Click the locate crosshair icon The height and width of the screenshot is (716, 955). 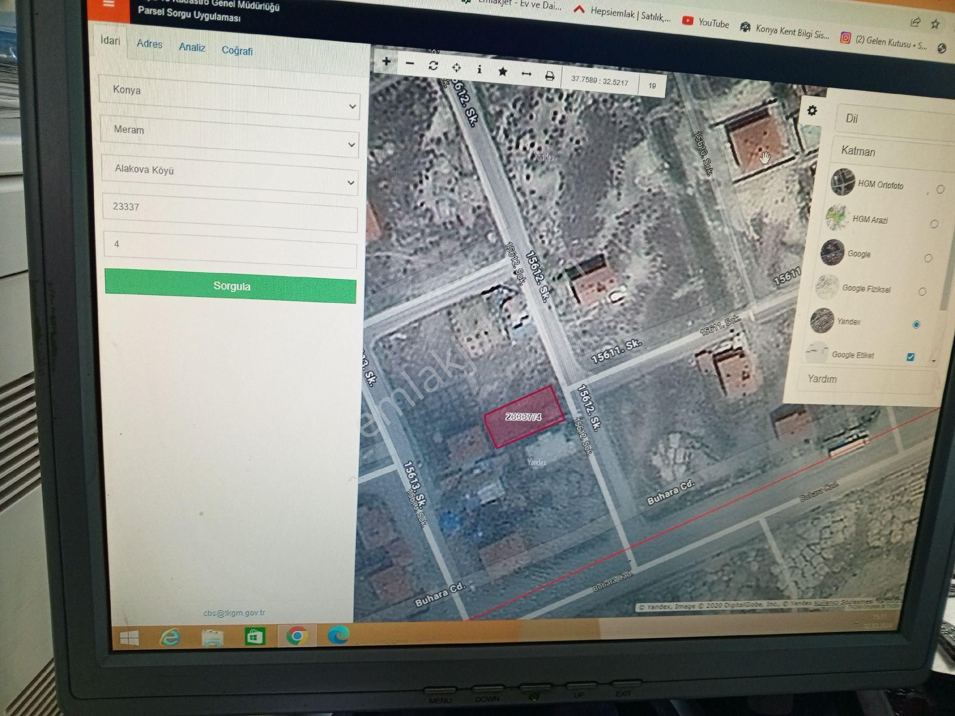pos(456,68)
